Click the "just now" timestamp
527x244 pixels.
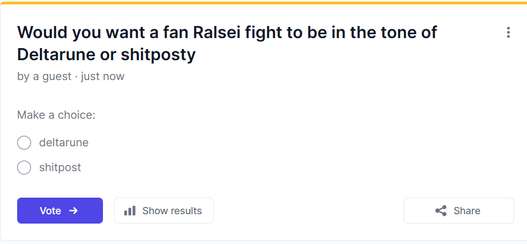tap(102, 76)
